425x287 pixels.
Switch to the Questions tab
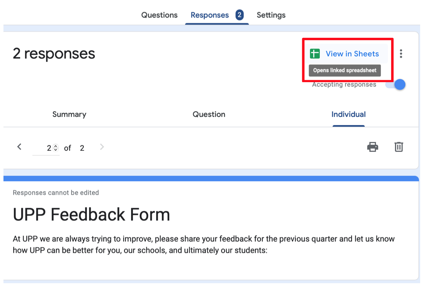tap(159, 15)
